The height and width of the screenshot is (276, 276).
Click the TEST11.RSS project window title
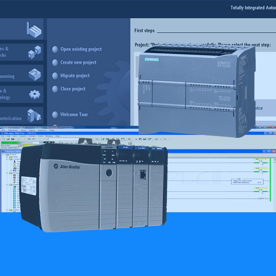13,151
